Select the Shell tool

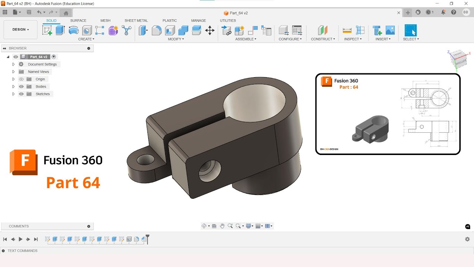[x=170, y=30]
